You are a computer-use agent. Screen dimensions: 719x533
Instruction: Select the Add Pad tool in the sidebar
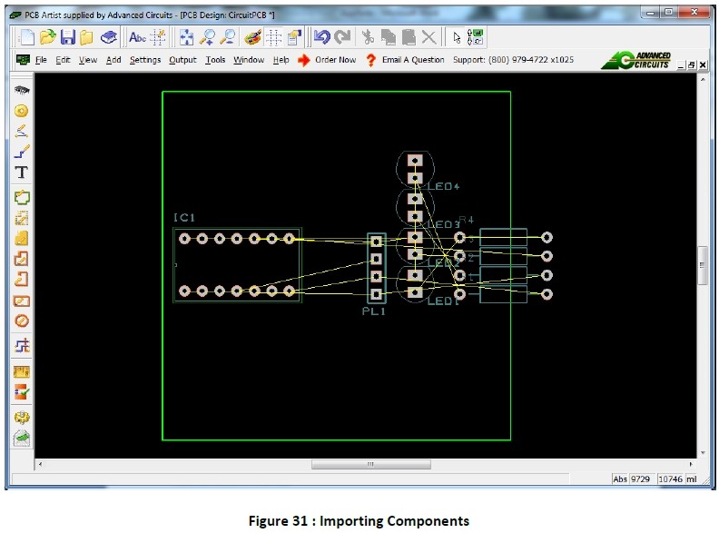coord(22,111)
